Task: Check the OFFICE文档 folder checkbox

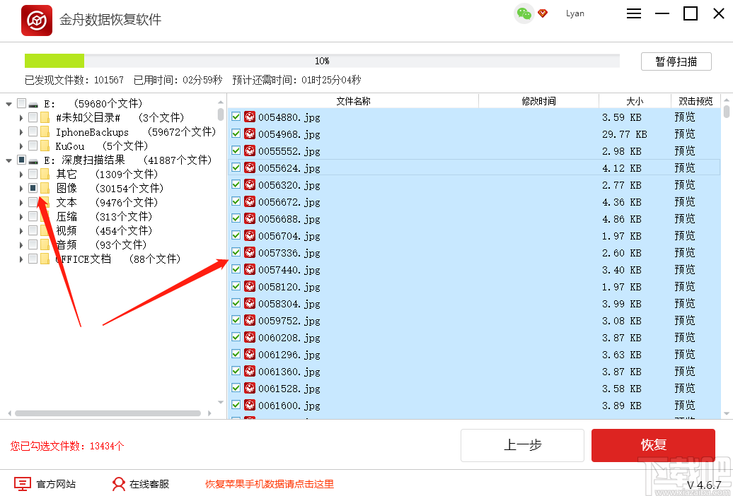Action: click(33, 259)
